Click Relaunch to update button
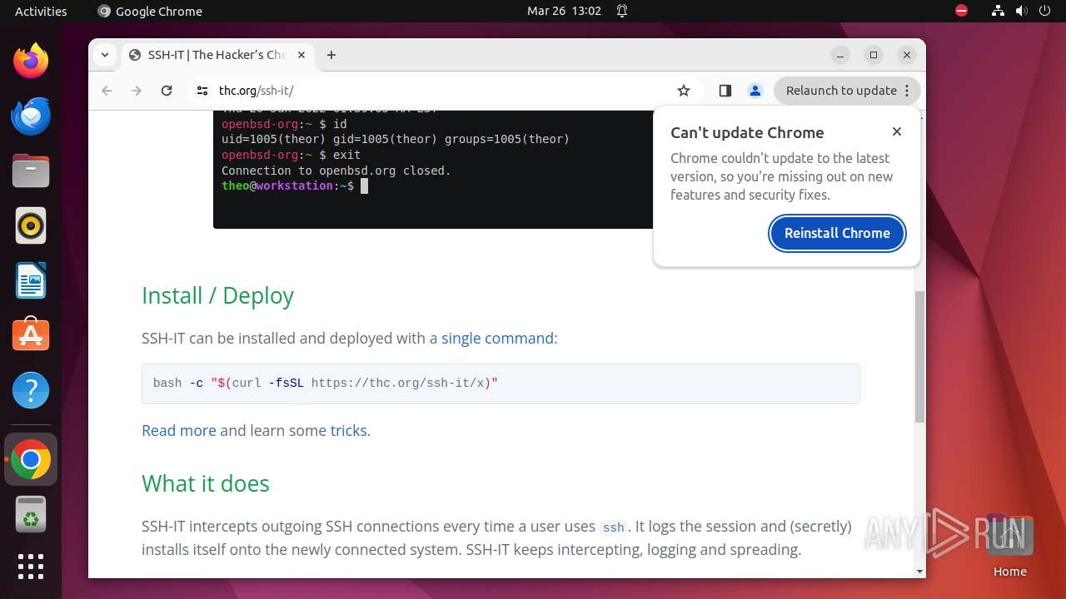This screenshot has width=1066, height=599. click(847, 91)
